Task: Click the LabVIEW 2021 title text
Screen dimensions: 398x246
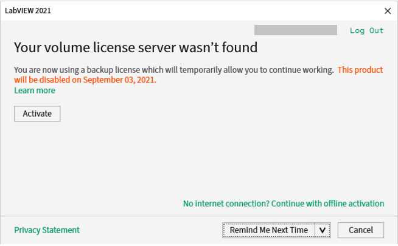Action: 28,11
